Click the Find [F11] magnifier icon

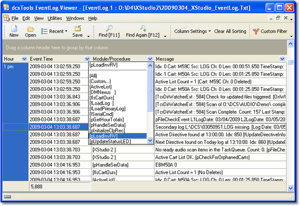109,28
